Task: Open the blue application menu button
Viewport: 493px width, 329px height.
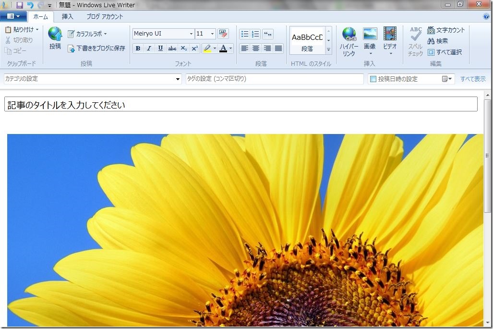Action: click(x=13, y=16)
